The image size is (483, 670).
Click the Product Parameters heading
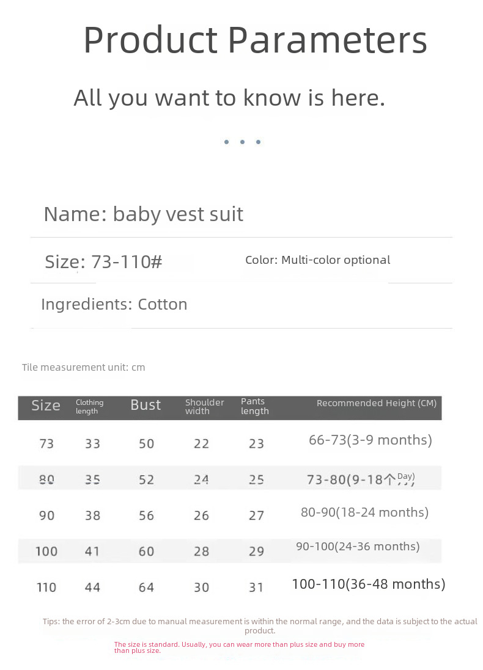pyautogui.click(x=255, y=40)
